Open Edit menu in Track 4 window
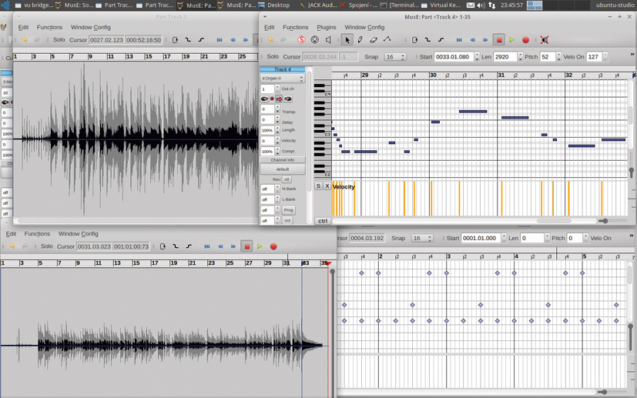 click(270, 27)
